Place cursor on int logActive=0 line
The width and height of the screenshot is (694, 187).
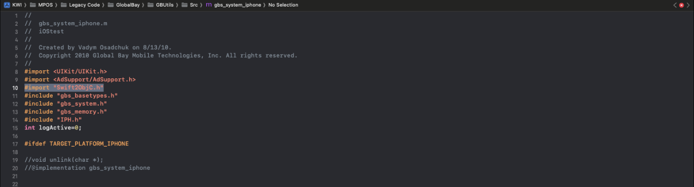pyautogui.click(x=53, y=128)
